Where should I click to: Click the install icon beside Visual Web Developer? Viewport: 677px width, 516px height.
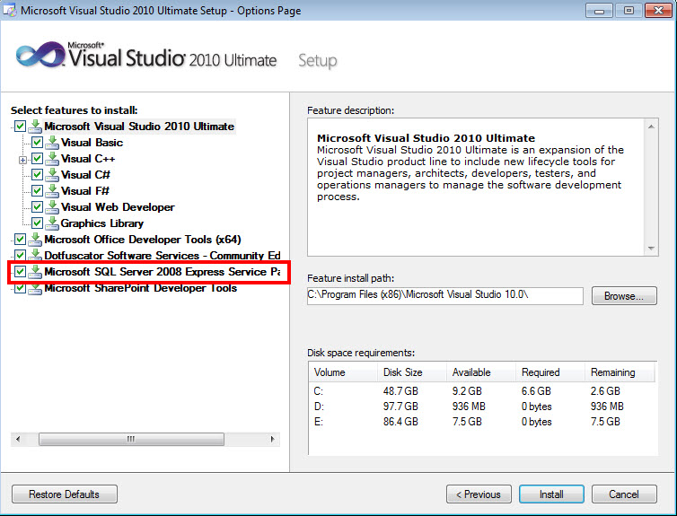tap(52, 207)
